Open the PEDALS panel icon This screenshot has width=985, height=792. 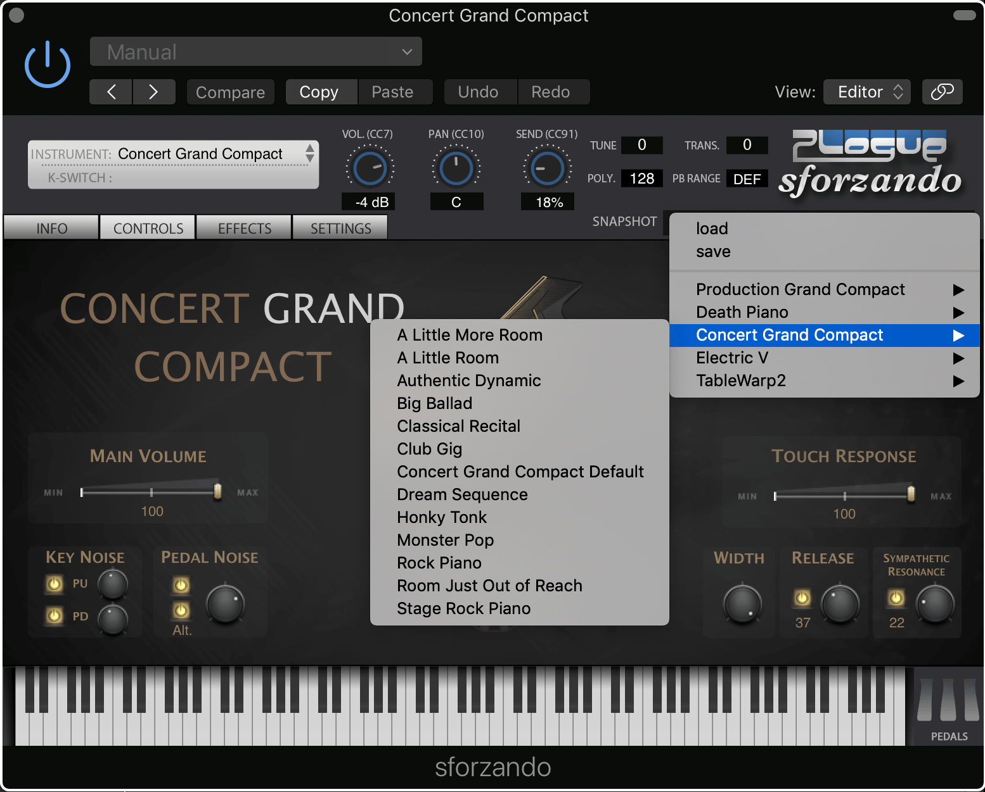[949, 707]
